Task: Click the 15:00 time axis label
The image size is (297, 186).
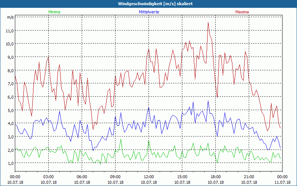Action: click(x=182, y=177)
